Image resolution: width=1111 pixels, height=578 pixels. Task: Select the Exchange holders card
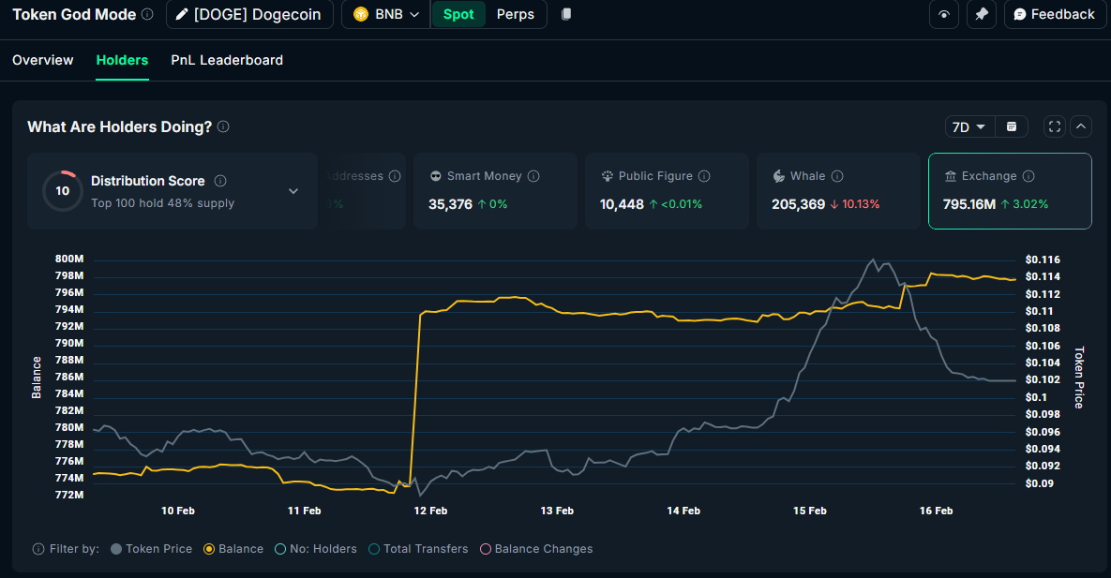tap(1010, 190)
